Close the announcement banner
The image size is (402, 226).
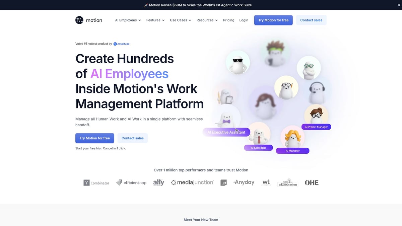pyautogui.click(x=398, y=5)
